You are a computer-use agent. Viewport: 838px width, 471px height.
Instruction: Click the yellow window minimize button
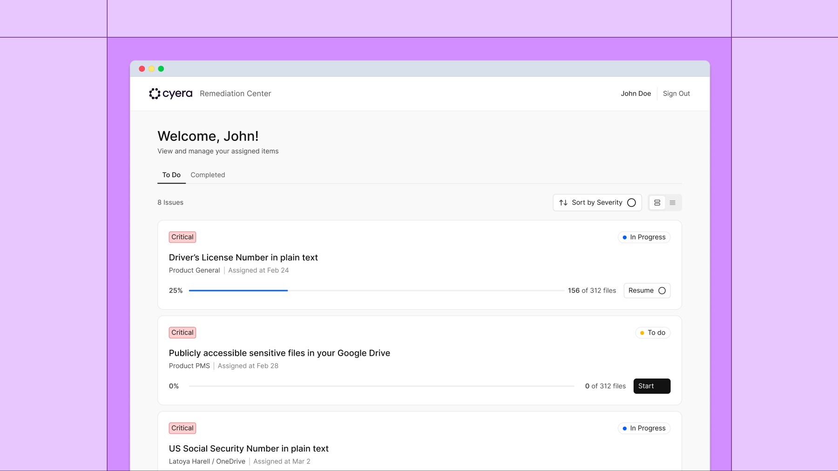151,69
